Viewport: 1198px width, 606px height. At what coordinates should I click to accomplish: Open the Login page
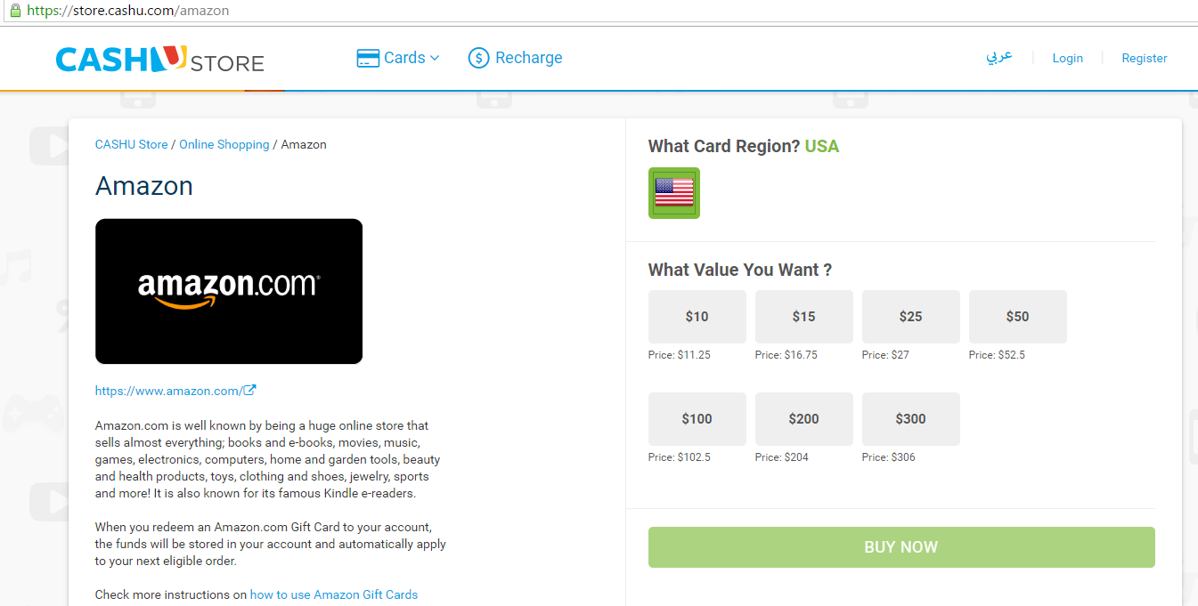pyautogui.click(x=1067, y=58)
